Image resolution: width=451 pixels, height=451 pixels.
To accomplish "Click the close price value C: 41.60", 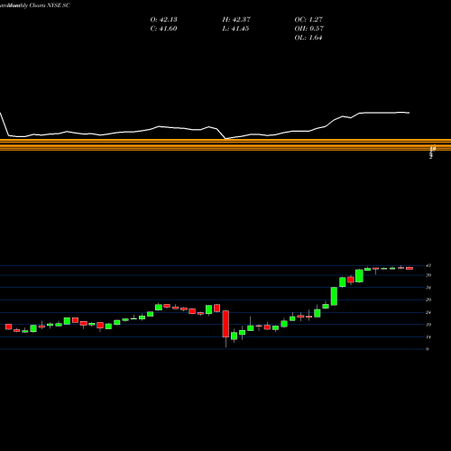I will pyautogui.click(x=163, y=29).
